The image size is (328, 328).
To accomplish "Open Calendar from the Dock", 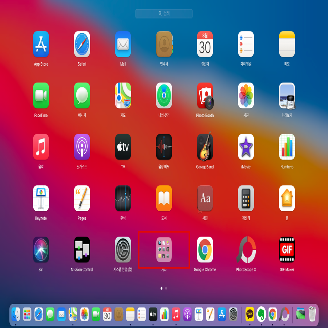I will [x=107, y=314].
